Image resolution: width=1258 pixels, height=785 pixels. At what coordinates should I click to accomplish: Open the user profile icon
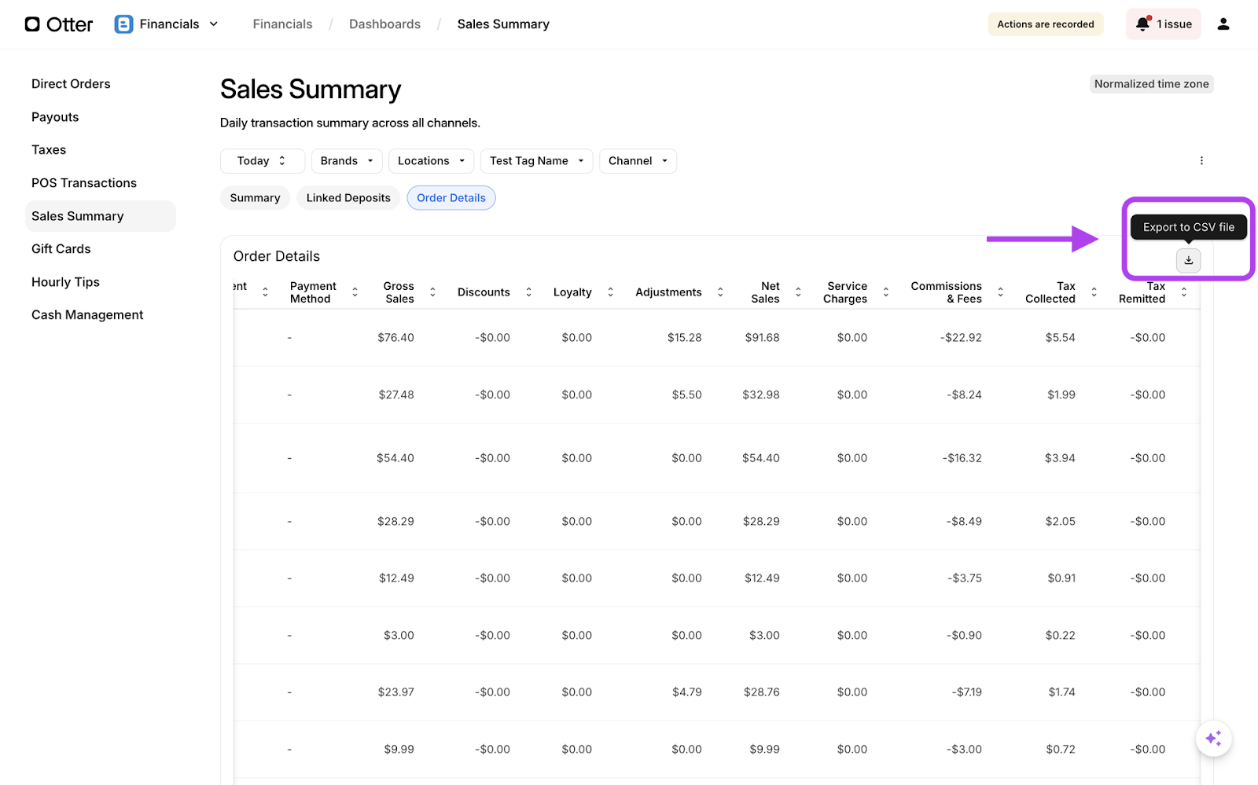tap(1223, 24)
